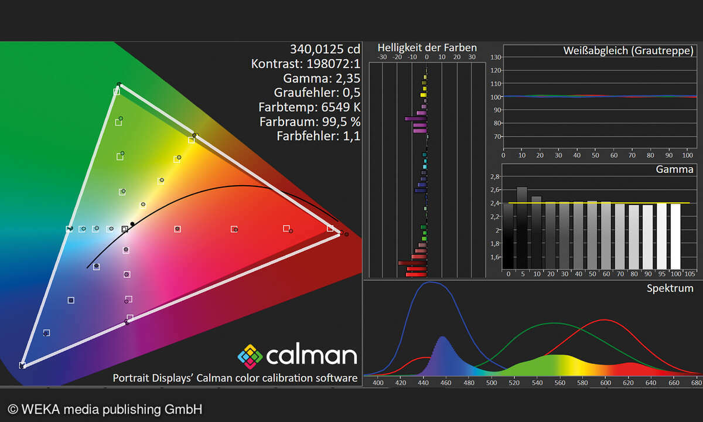Click the peak of the blue spectrum curve
The image size is (703, 422).
click(x=431, y=282)
